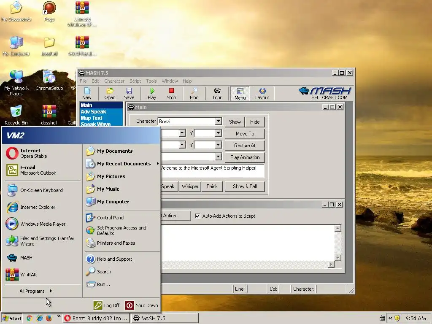Screen dimensions: 432x324
Task: Open My Documents in Start menu
Action: [x=122, y=151]
